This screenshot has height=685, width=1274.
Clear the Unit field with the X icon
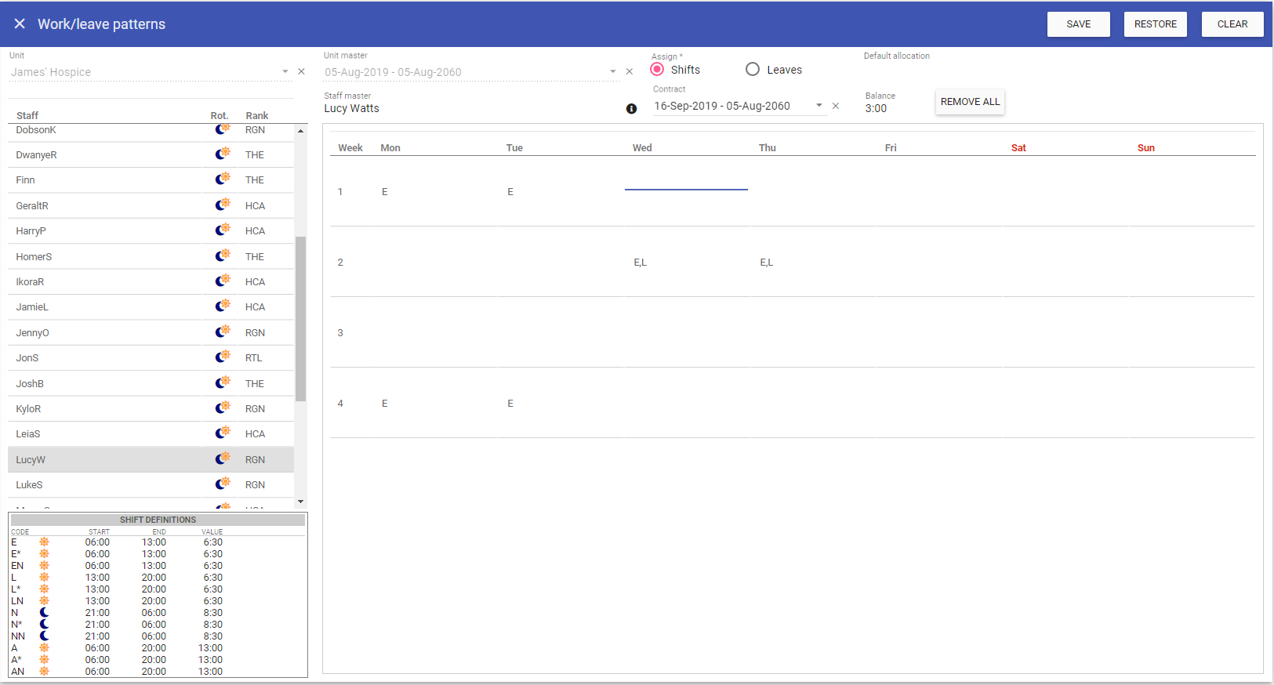click(x=301, y=71)
